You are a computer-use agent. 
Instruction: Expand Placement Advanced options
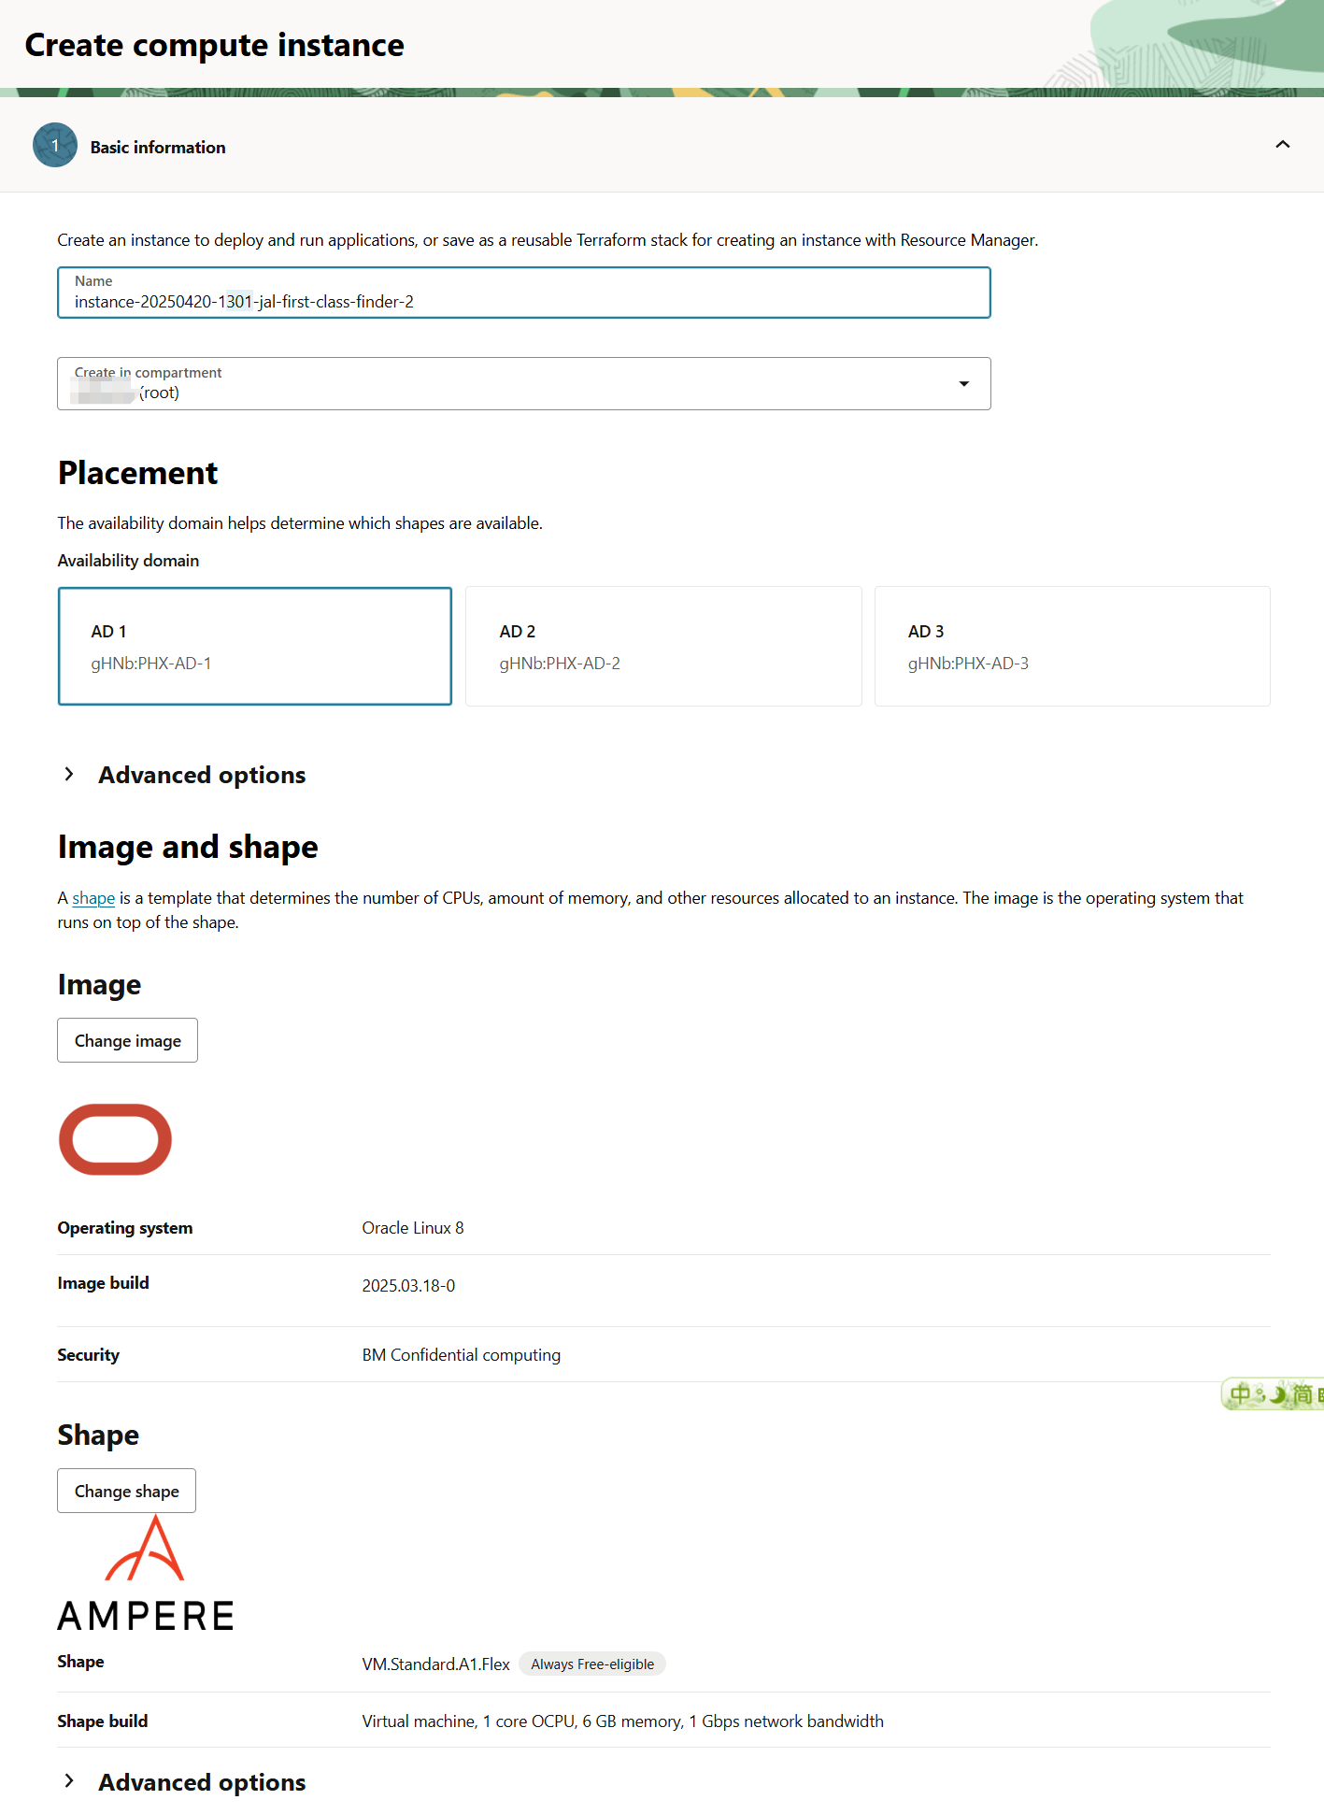(70, 775)
